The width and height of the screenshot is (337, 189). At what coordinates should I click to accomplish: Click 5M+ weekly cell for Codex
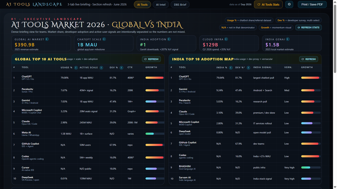pos(86,157)
